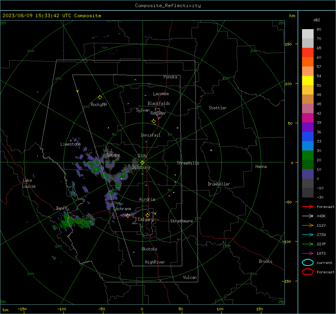Click the dBZ legend heading
The height and width of the screenshot is (314, 336).
(x=317, y=20)
